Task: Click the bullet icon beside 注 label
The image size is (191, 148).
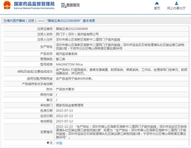Action: coord(48,143)
